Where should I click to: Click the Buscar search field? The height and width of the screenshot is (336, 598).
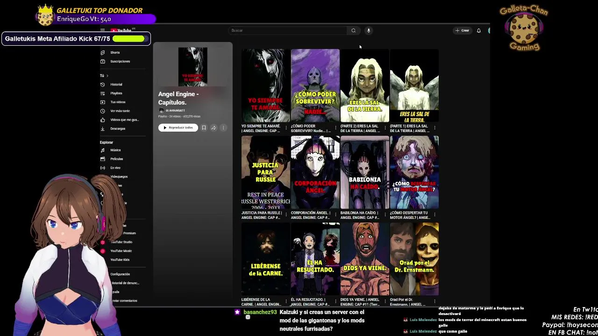pyautogui.click(x=288, y=30)
